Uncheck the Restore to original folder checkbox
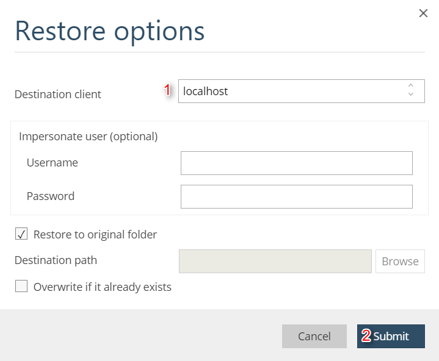Image resolution: width=439 pixels, height=361 pixels. click(21, 234)
